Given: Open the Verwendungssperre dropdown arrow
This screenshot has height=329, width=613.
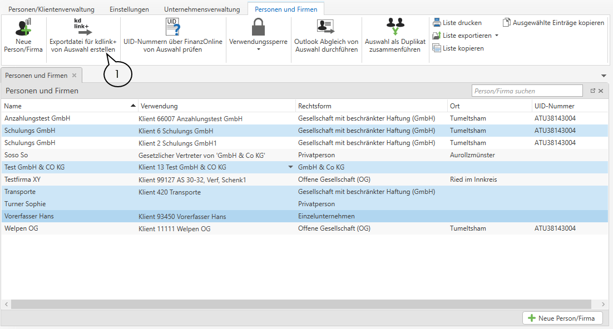Looking at the screenshot, I should 258,49.
